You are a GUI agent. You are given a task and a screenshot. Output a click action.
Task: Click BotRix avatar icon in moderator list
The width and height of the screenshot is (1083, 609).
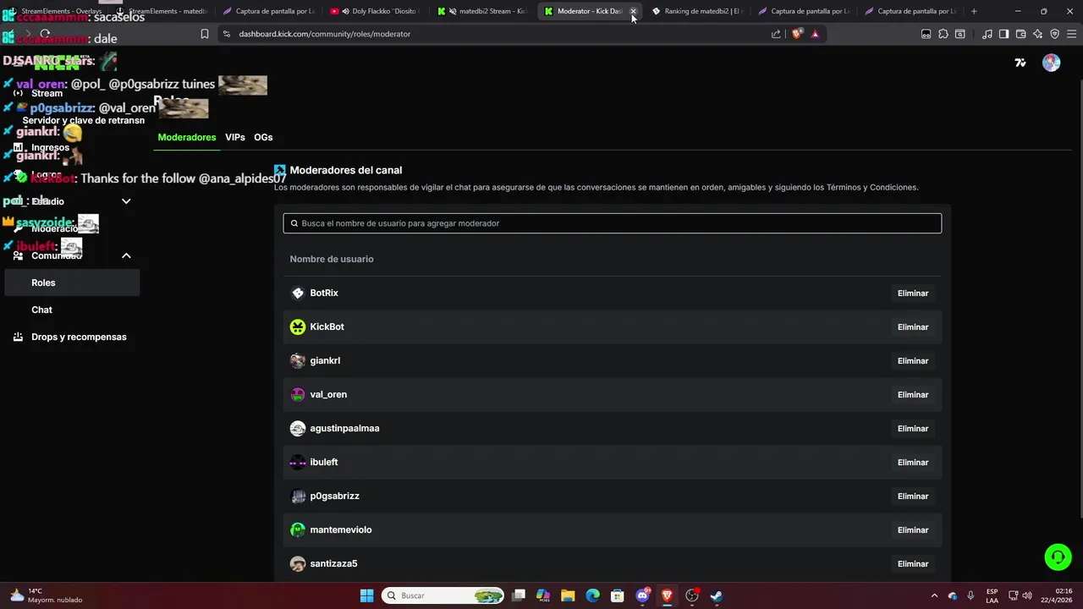(298, 293)
